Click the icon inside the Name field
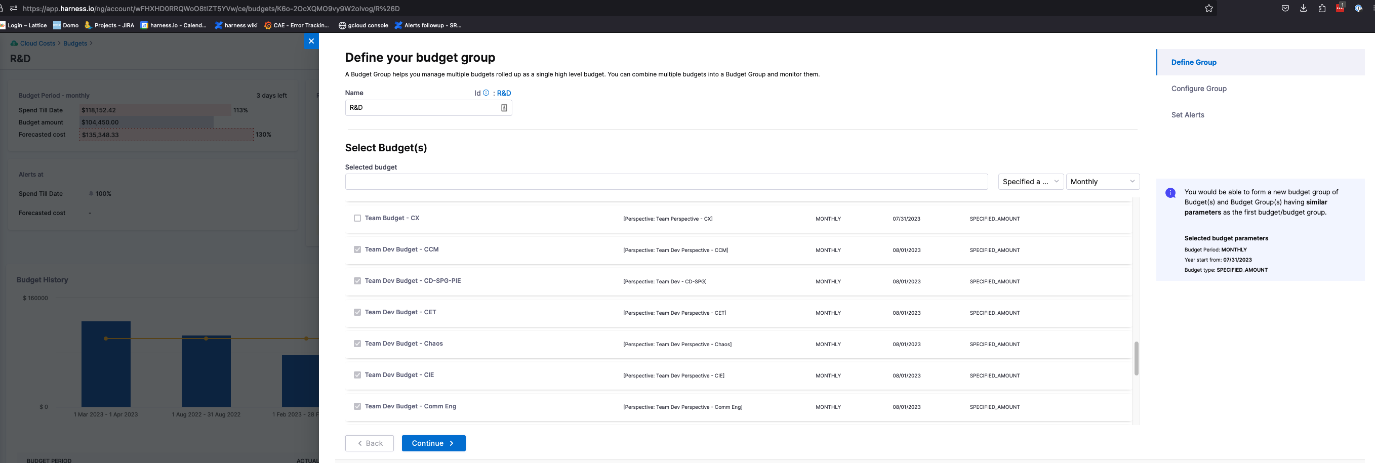This screenshot has width=1375, height=463. tap(503, 108)
